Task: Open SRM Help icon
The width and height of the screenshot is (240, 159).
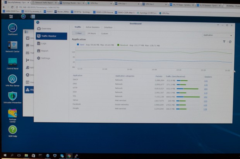Action: [x=12, y=130]
